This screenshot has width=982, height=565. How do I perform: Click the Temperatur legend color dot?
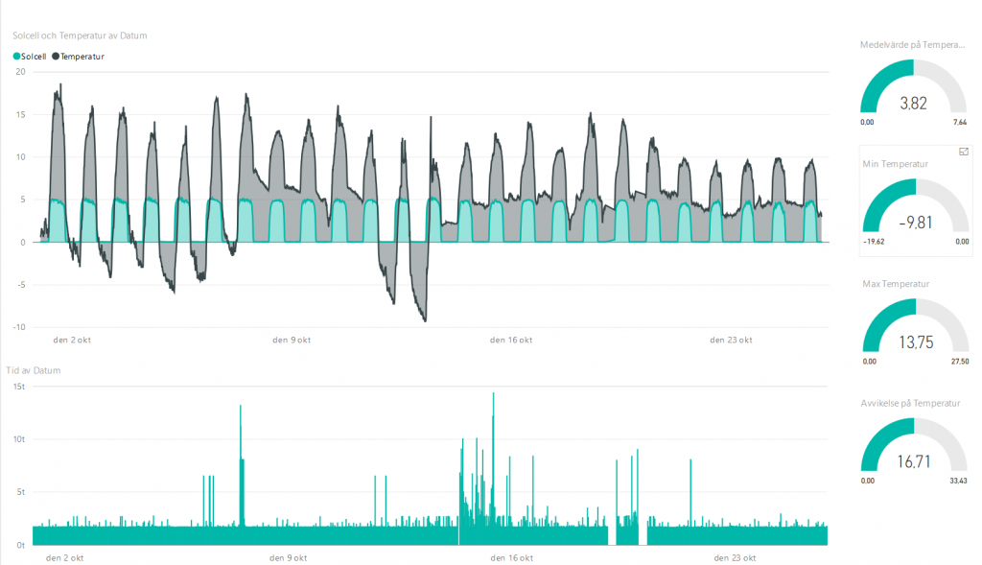pyautogui.click(x=56, y=57)
